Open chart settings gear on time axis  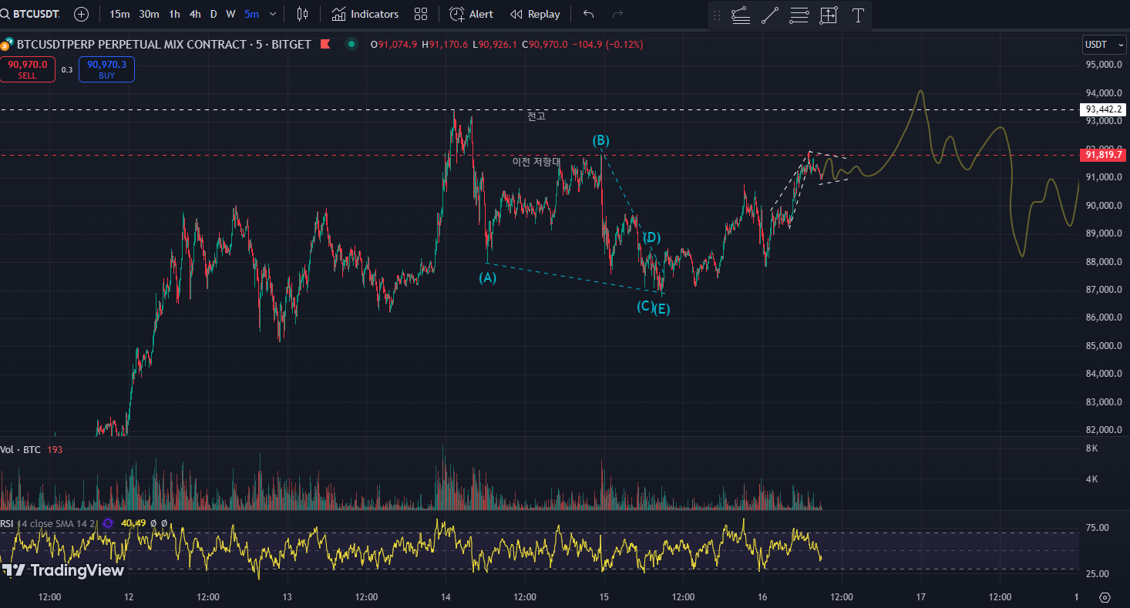1105,597
